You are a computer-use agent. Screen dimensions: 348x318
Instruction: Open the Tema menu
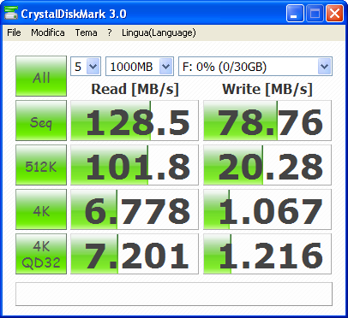pyautogui.click(x=86, y=32)
